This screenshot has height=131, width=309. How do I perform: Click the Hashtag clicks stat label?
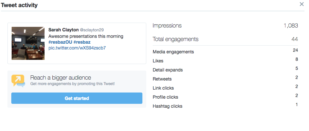click(167, 106)
